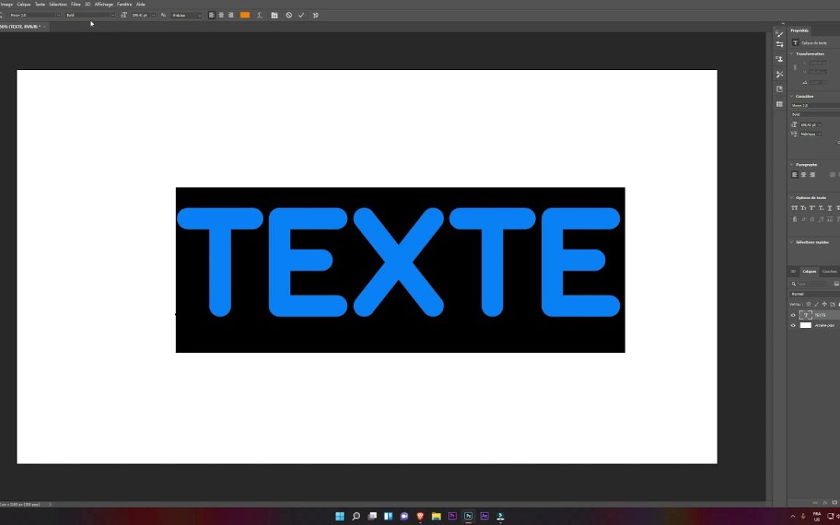Image resolution: width=840 pixels, height=525 pixels.
Task: Open the toggle Character/Paragraph panels icon
Action: [275, 15]
